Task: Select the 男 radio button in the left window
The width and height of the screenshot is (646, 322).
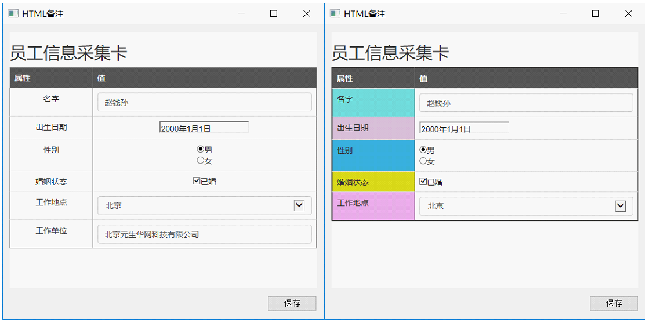Action: 201,149
